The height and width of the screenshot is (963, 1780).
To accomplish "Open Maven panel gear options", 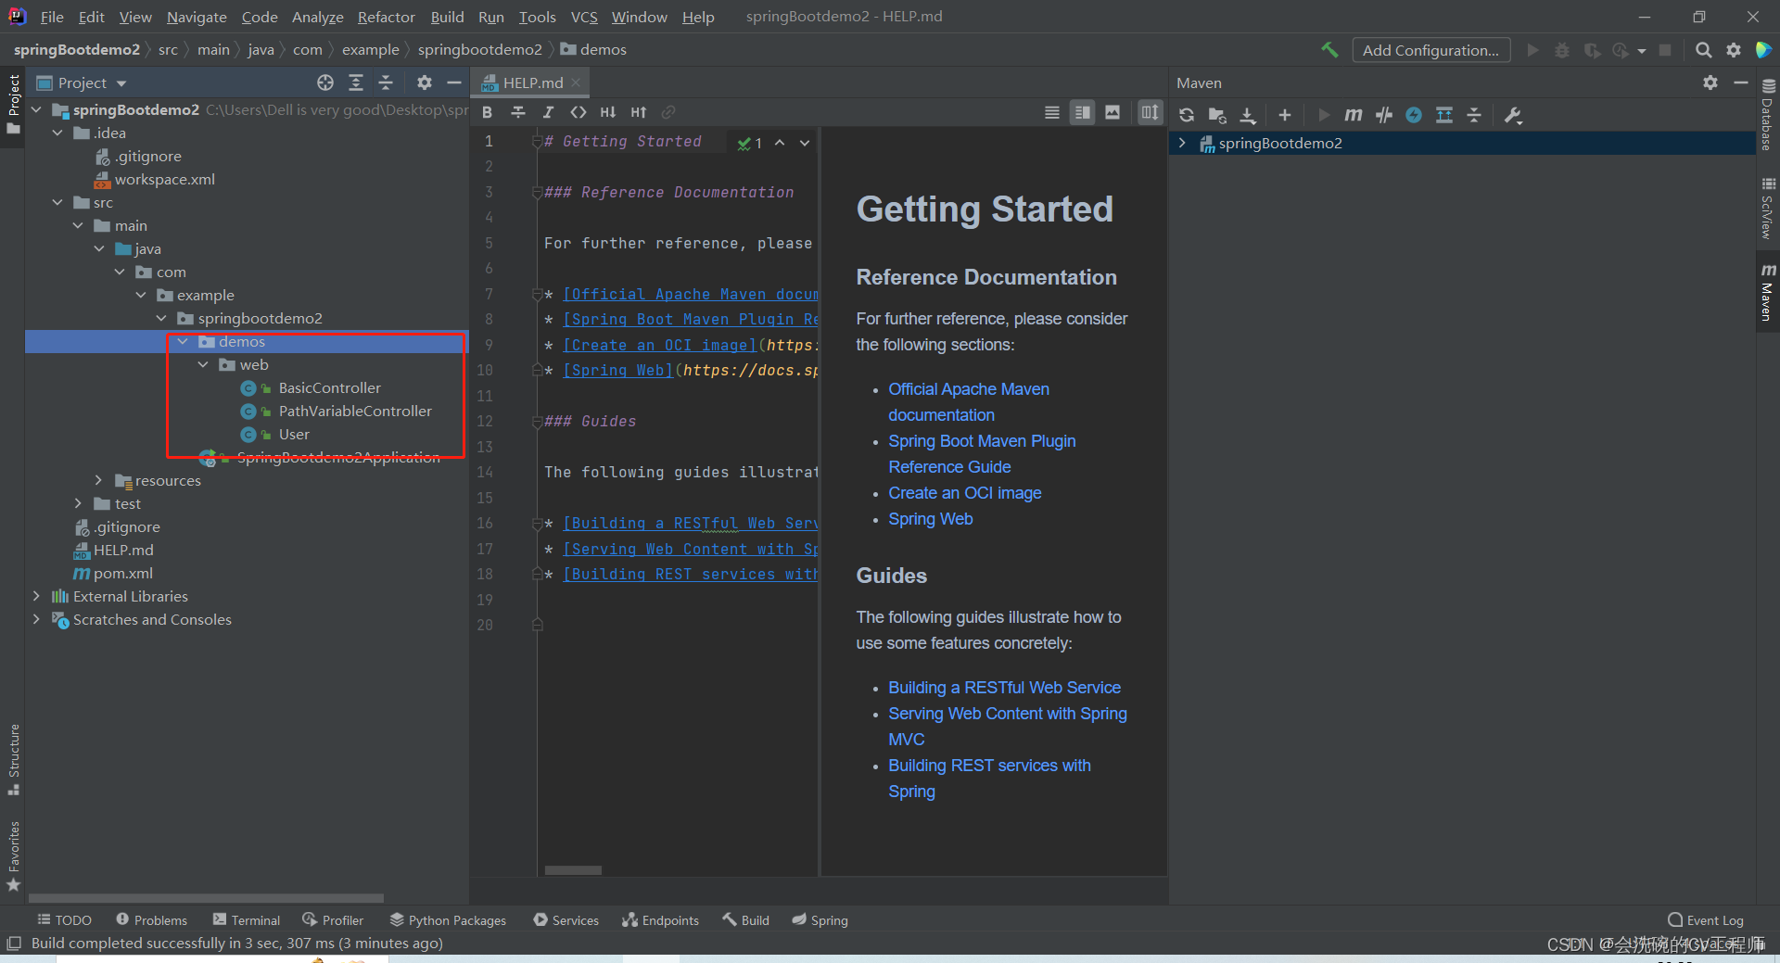I will click(x=1710, y=82).
